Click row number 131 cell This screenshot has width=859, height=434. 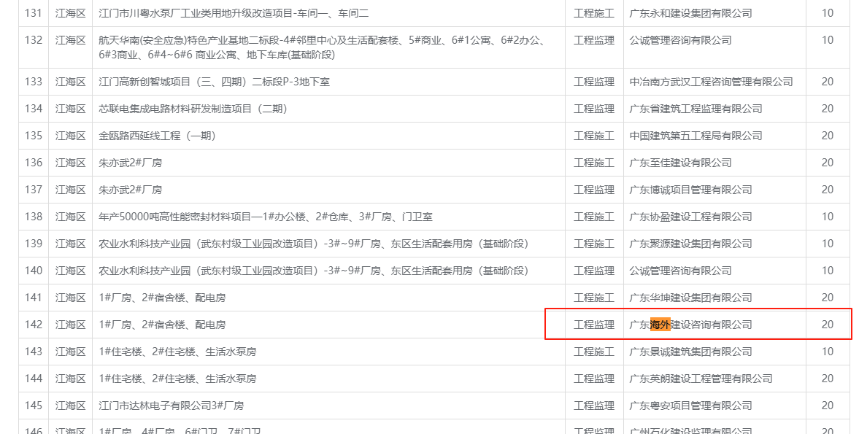pyautogui.click(x=34, y=13)
